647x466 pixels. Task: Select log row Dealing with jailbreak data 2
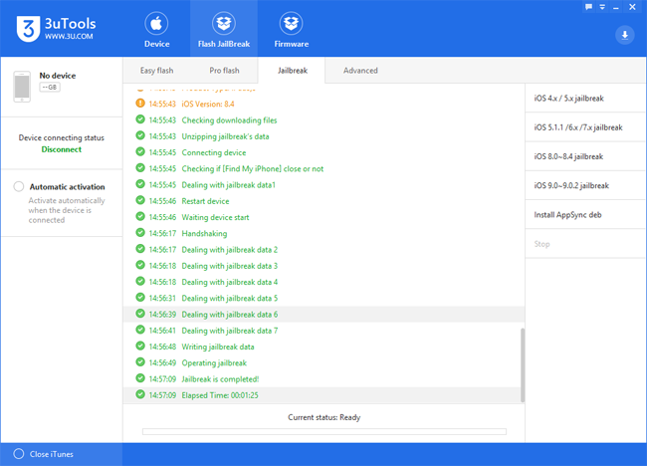click(x=323, y=249)
